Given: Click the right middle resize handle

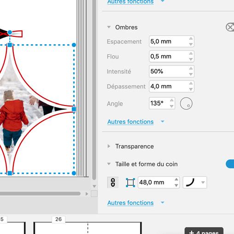Looking at the screenshot, I should tap(74, 109).
